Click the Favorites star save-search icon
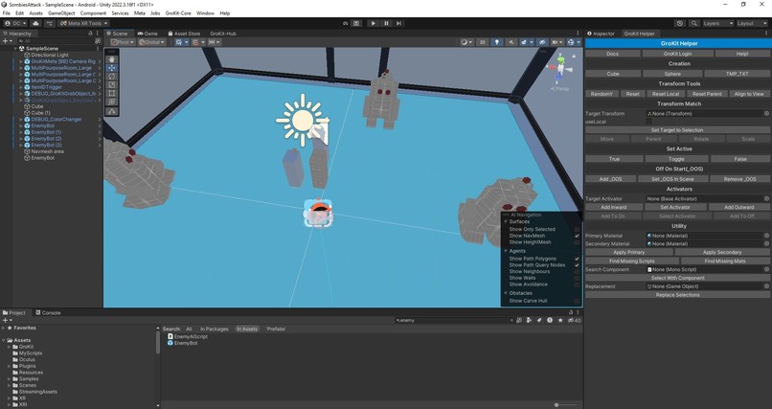 [x=560, y=321]
